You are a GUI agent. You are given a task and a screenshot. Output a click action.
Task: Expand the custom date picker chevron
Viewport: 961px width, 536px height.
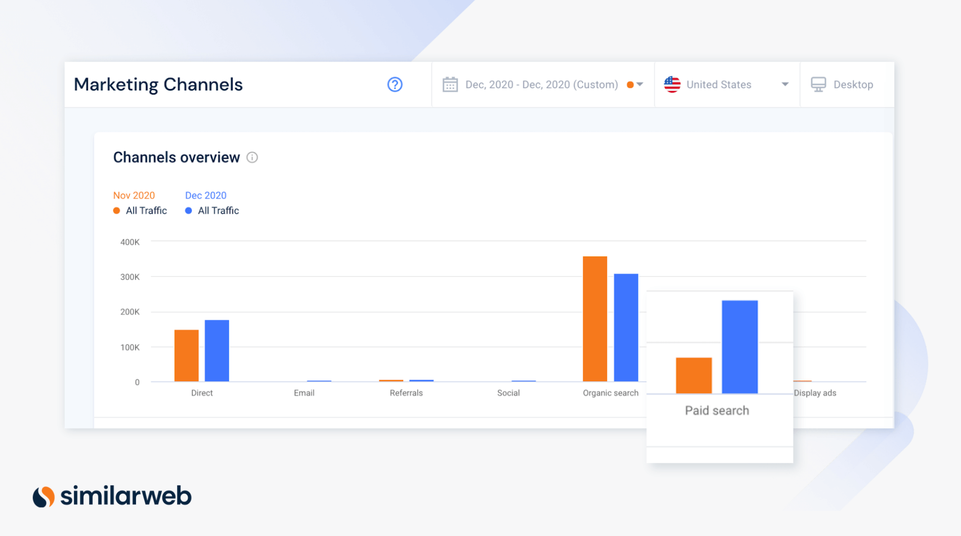pyautogui.click(x=639, y=85)
